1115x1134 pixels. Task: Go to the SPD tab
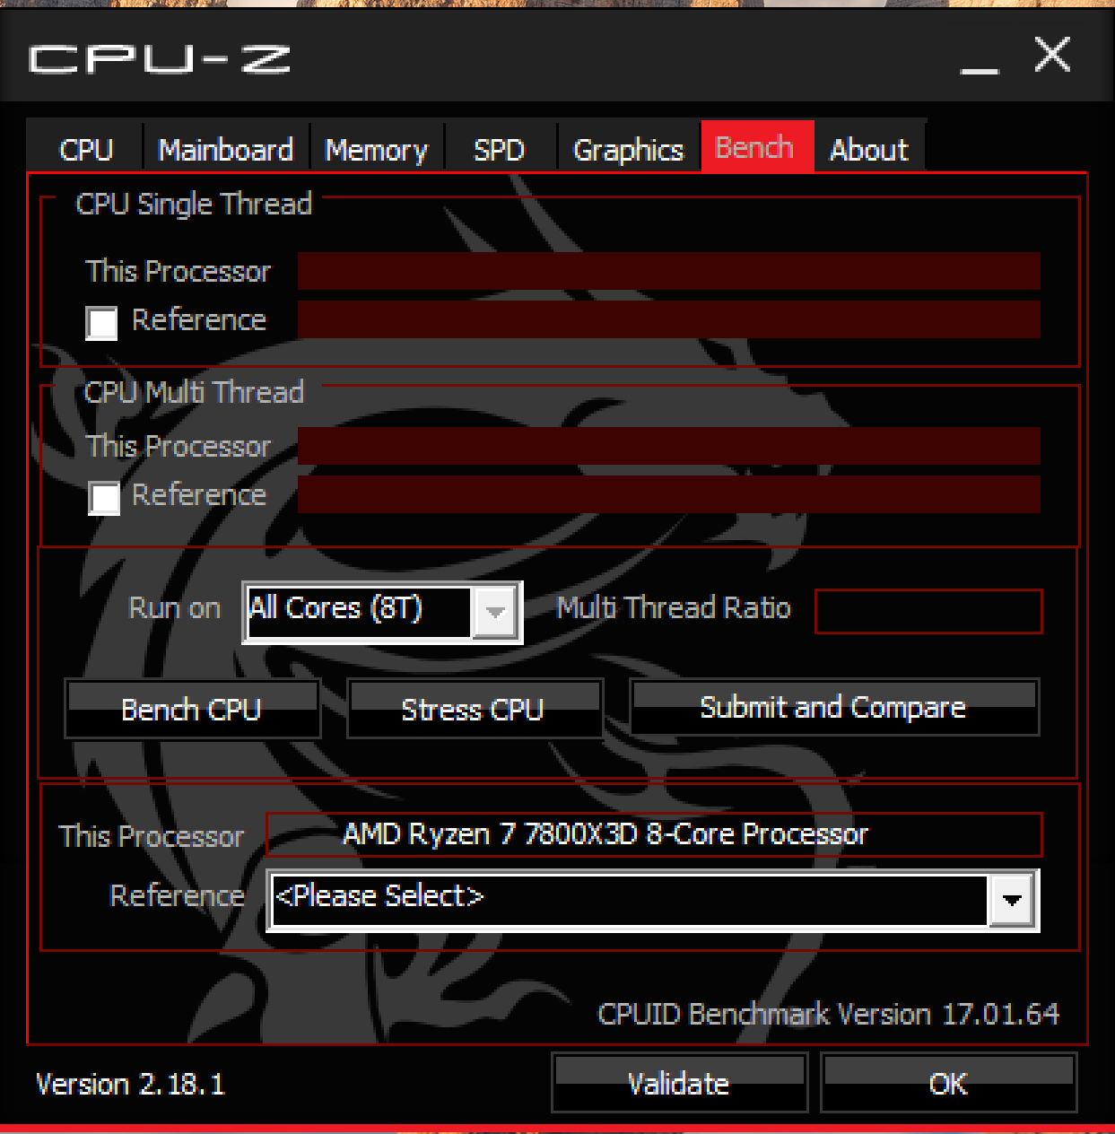point(500,149)
